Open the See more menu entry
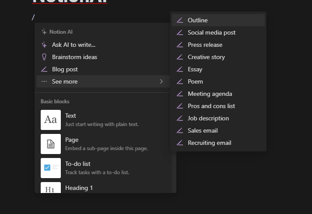The width and height of the screenshot is (312, 214). tap(103, 81)
